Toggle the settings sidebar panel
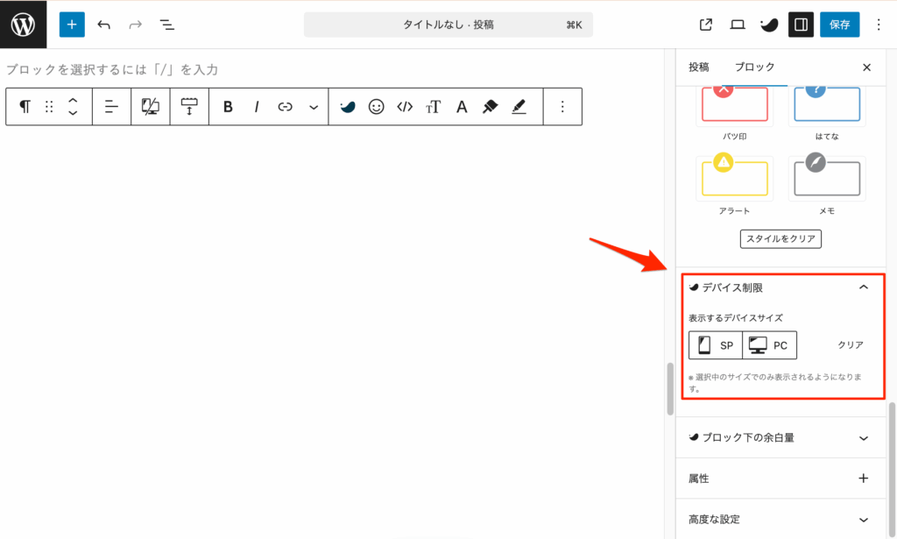The height and width of the screenshot is (539, 897). coord(801,25)
